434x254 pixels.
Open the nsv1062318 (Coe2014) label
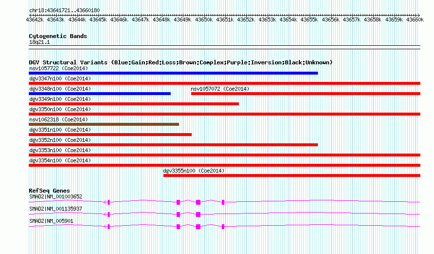point(59,119)
